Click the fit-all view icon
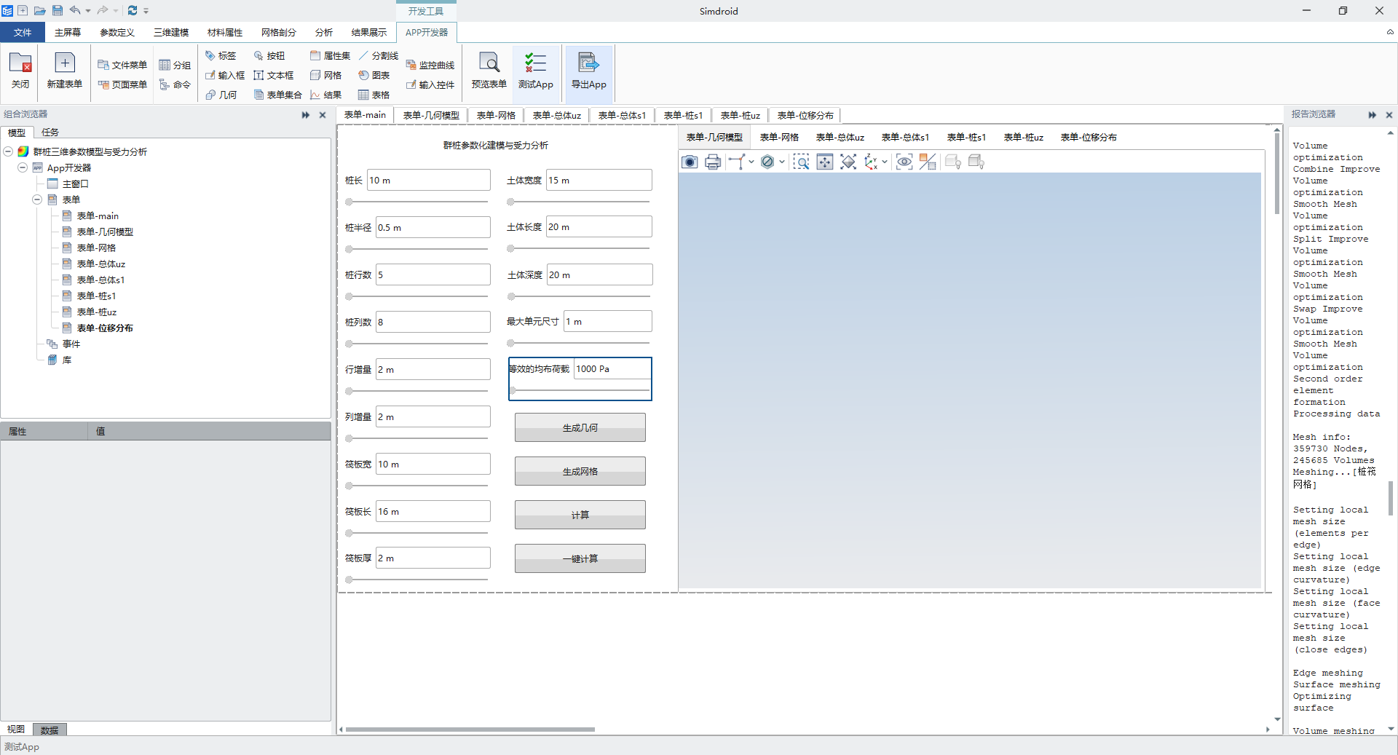The image size is (1398, 755). [848, 162]
